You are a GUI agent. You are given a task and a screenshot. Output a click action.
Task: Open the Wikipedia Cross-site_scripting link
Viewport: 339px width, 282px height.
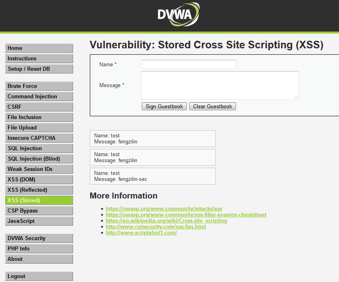pos(166,221)
